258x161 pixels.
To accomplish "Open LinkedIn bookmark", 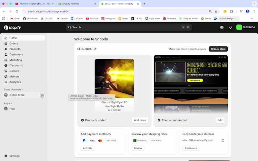I will pos(77,19).
